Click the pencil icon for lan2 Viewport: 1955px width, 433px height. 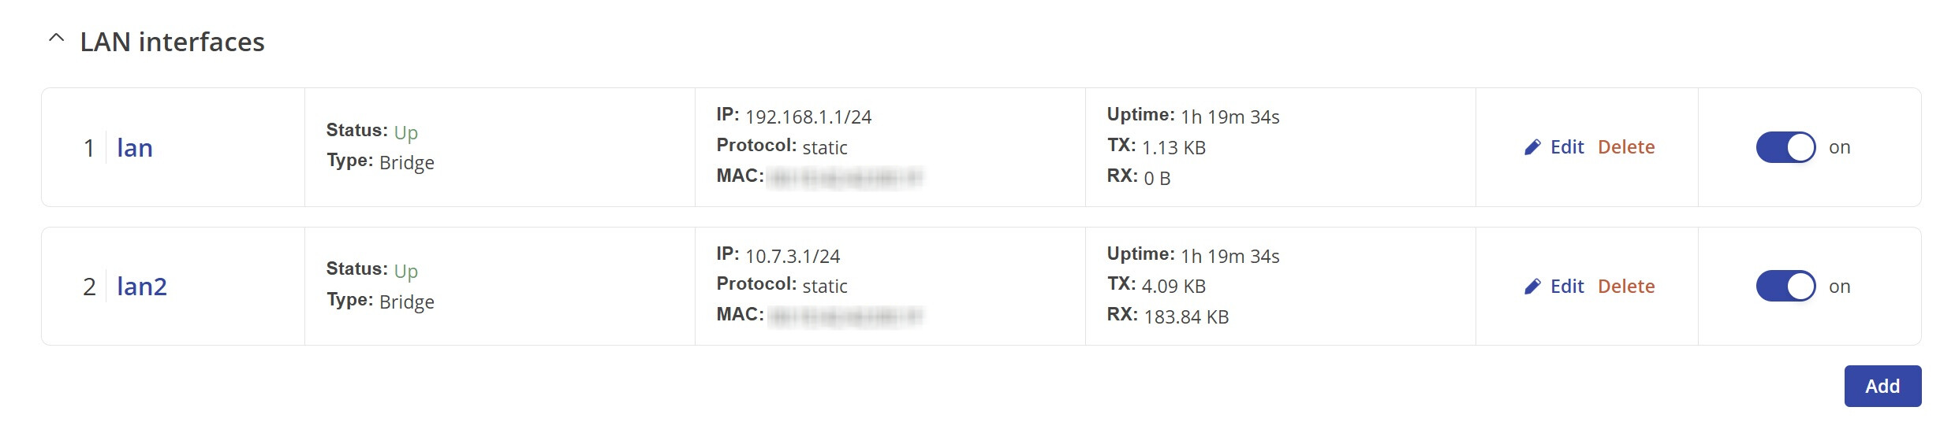[x=1532, y=287]
